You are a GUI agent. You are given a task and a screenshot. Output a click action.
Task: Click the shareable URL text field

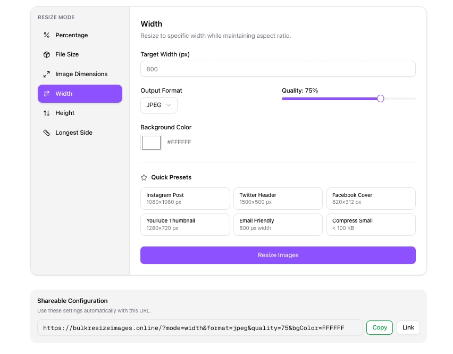coord(200,328)
